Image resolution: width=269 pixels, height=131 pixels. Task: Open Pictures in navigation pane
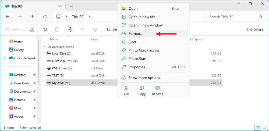(17, 100)
